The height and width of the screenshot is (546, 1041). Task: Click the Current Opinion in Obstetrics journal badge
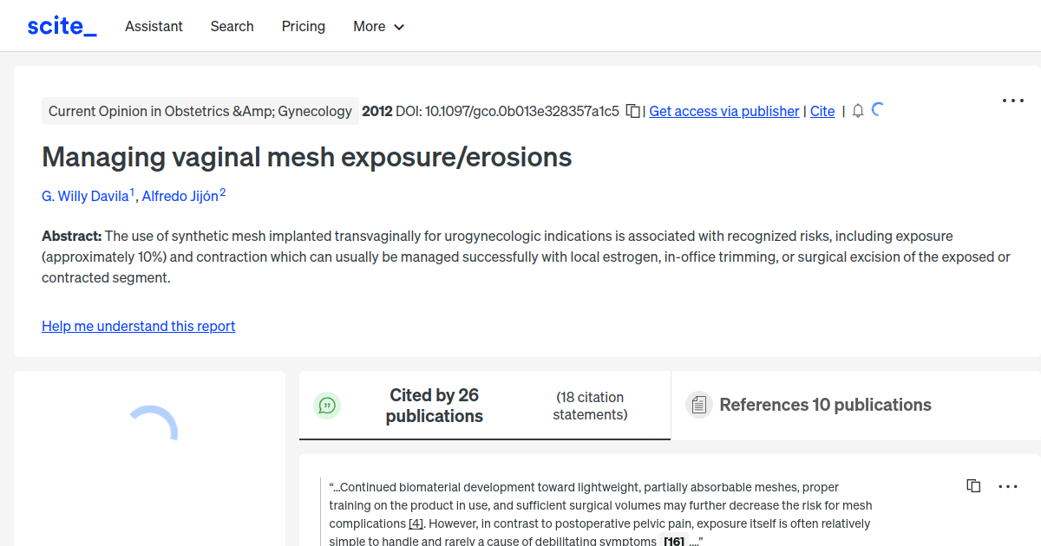(x=200, y=111)
